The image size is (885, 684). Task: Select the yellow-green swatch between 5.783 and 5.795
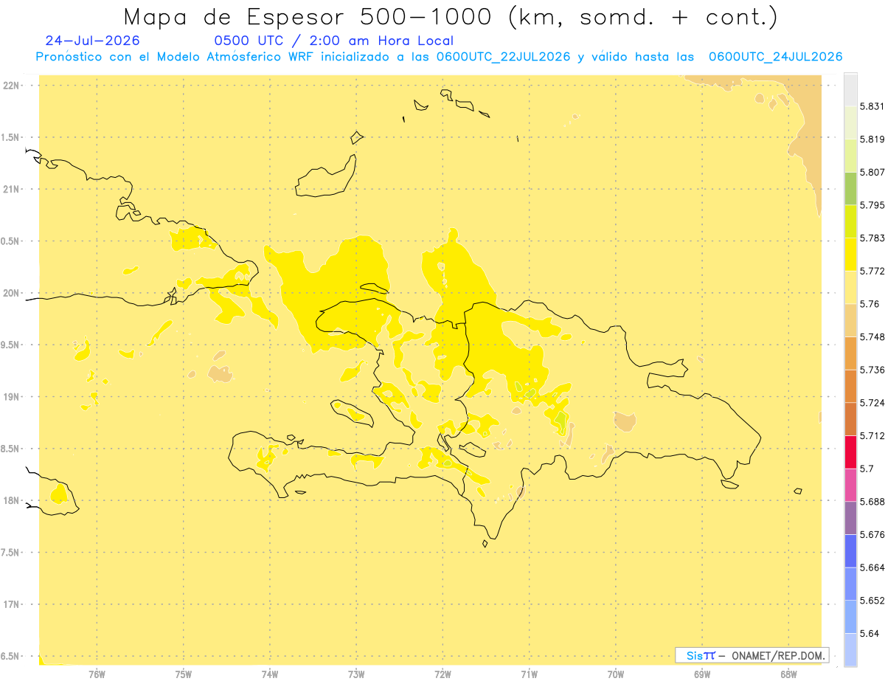tap(850, 221)
